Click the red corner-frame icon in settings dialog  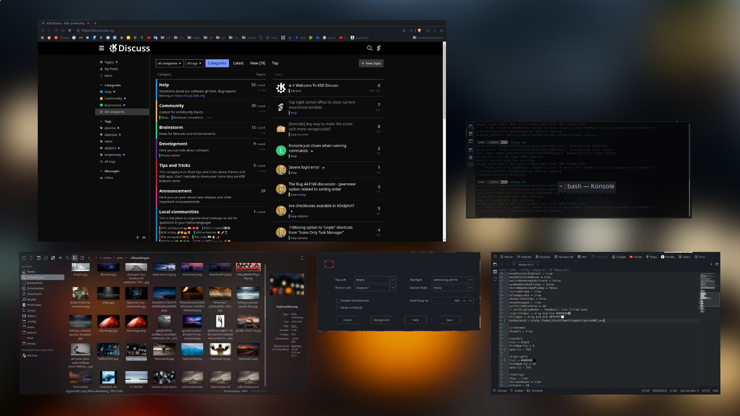329,264
